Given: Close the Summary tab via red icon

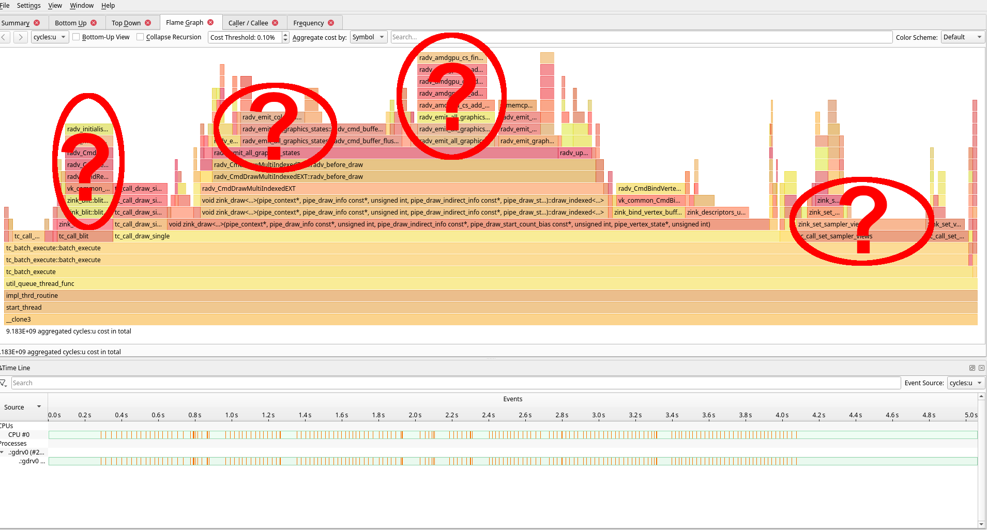Looking at the screenshot, I should (37, 23).
